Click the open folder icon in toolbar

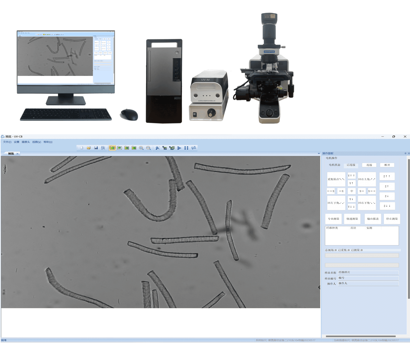pos(89,148)
